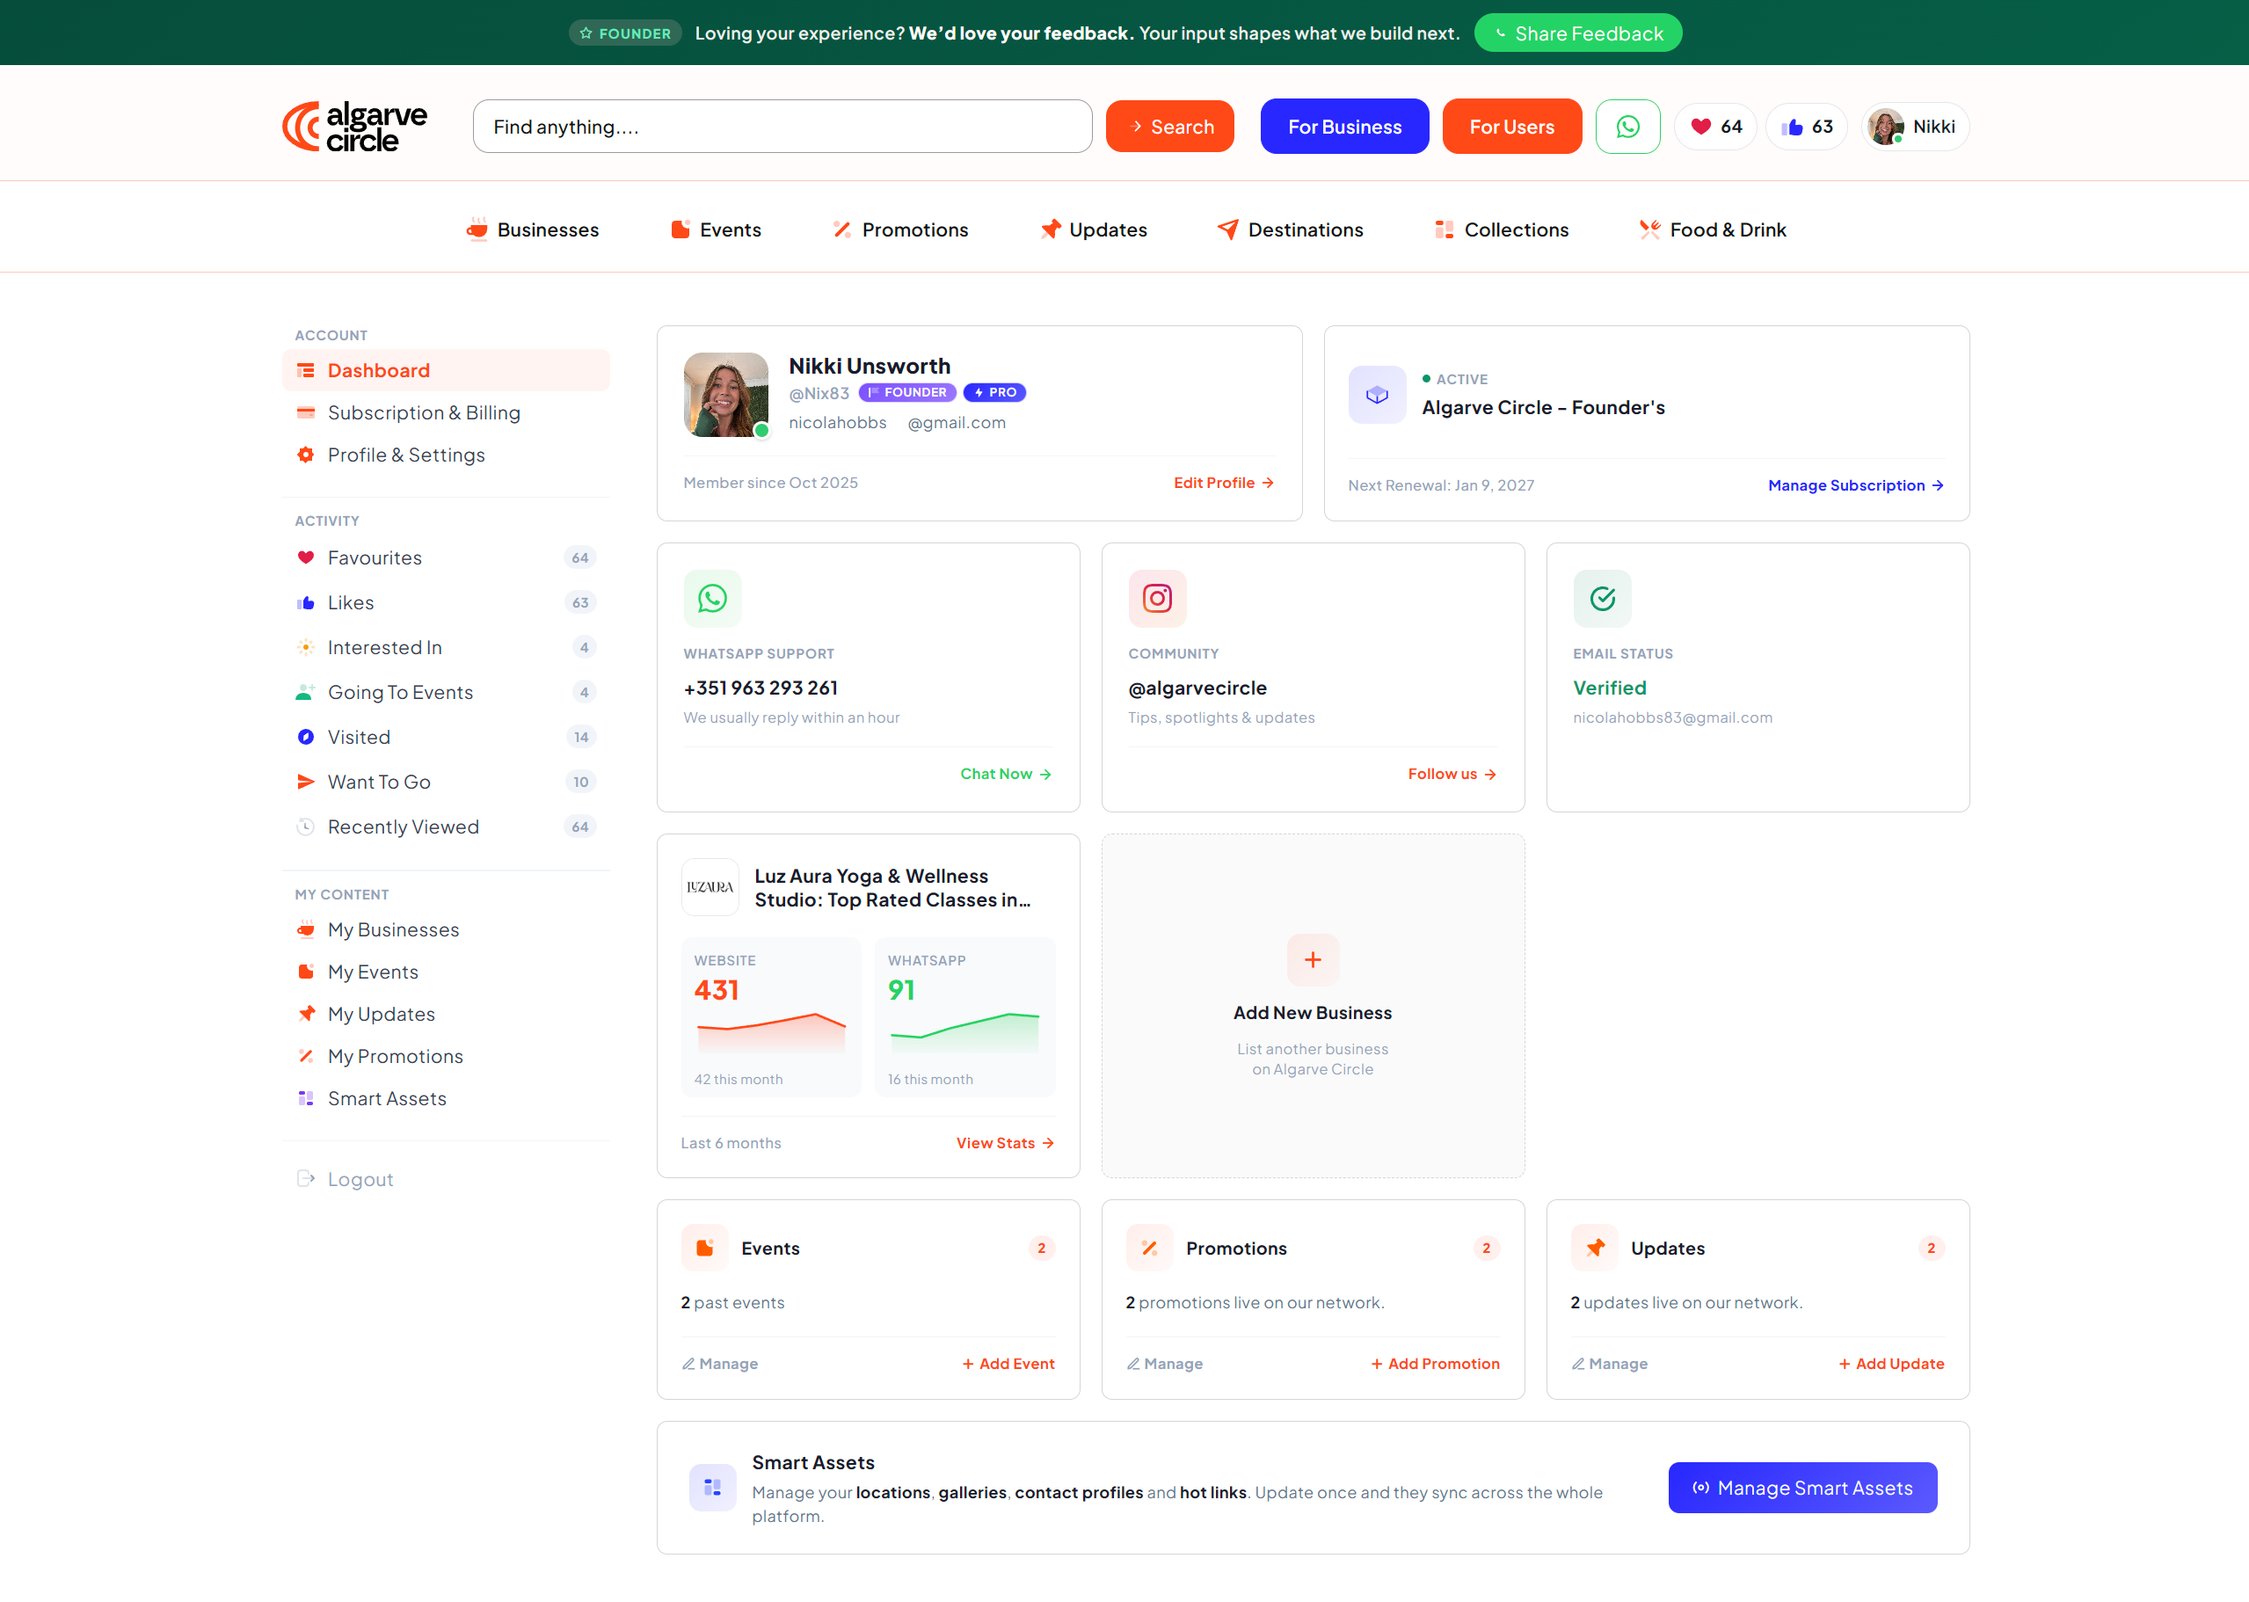Click the For Users button

[x=1511, y=127]
